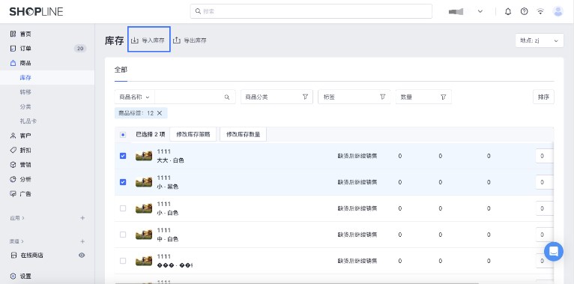The height and width of the screenshot is (284, 574).
Task: Click the 广告 ads icon
Action: tap(13, 194)
